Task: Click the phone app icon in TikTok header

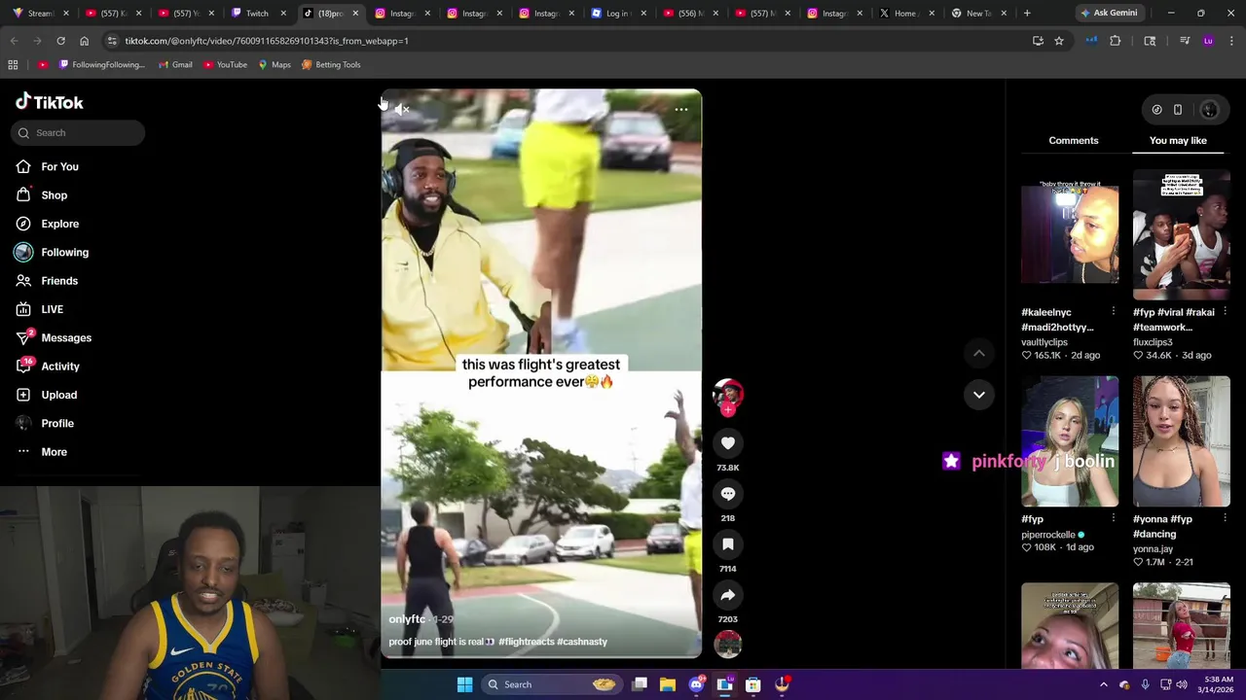Action: [x=1178, y=110]
